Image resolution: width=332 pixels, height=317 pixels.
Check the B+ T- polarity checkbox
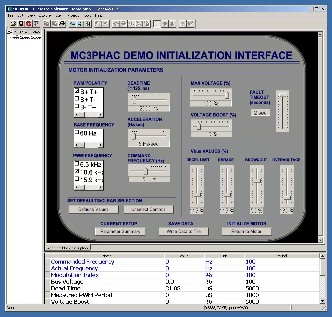click(x=77, y=98)
